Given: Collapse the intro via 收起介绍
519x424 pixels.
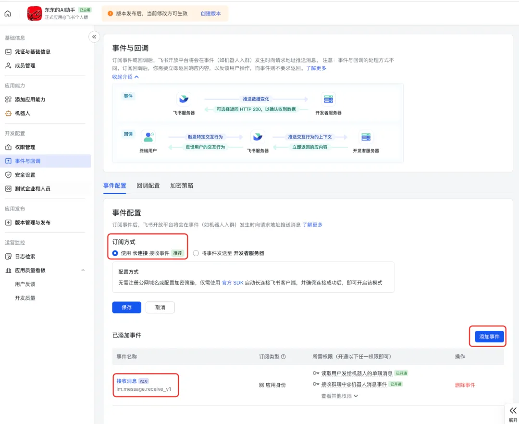Looking at the screenshot, I should pos(125,77).
